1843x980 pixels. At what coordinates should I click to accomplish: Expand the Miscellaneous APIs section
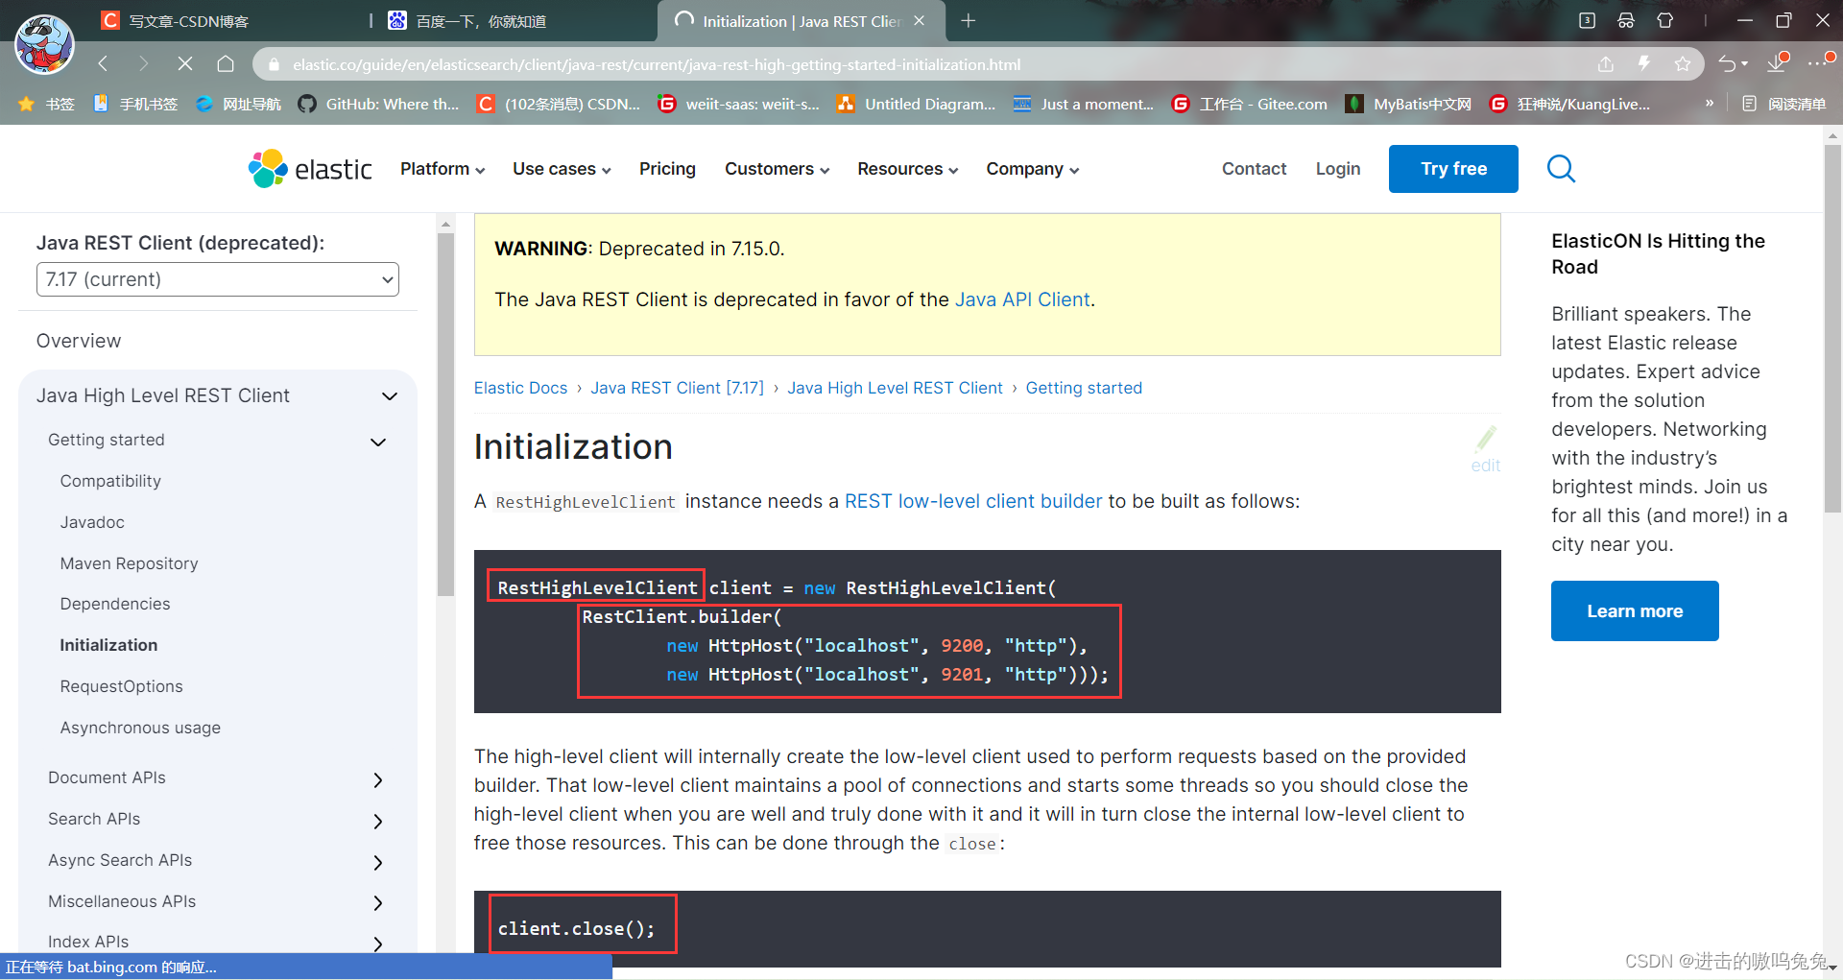point(378,902)
